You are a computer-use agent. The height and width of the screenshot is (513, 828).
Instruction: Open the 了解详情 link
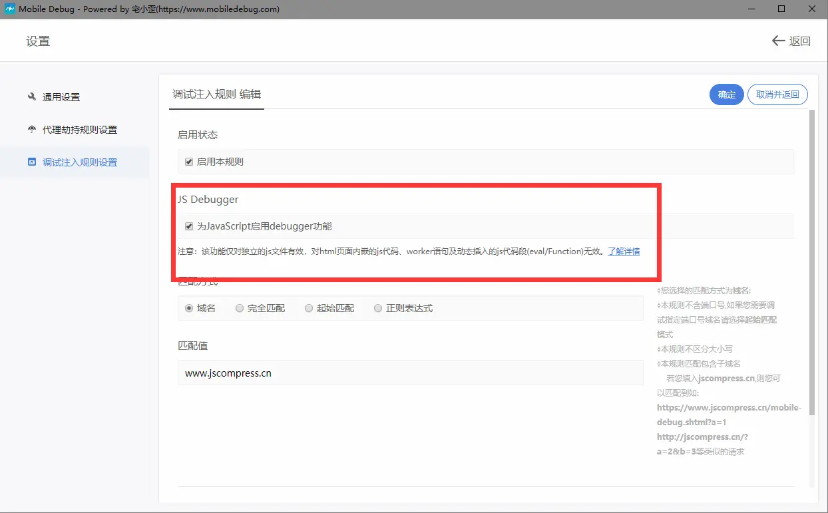[x=624, y=252]
